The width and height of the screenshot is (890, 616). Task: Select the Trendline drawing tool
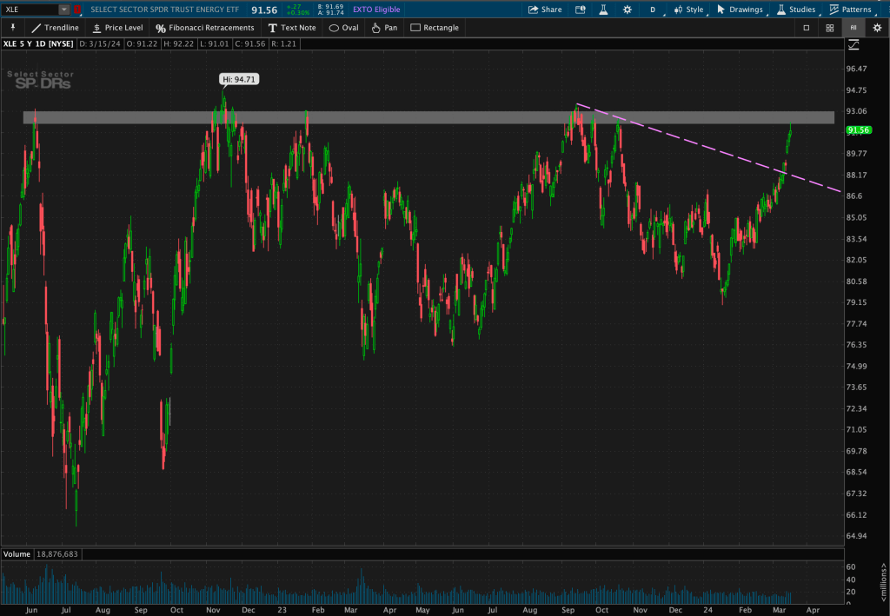pos(55,28)
